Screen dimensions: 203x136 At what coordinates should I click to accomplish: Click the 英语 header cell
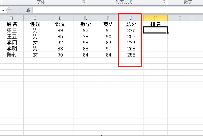108,24
